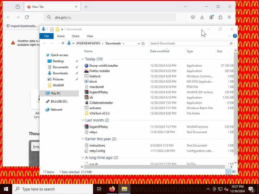Click the forklock command script icon

(x=87, y=76)
